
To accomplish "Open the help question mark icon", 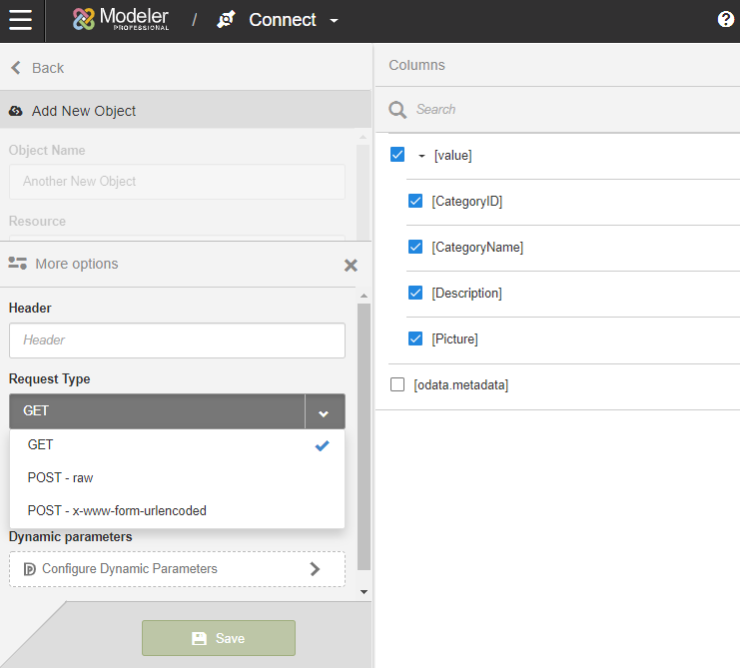I will [x=725, y=20].
